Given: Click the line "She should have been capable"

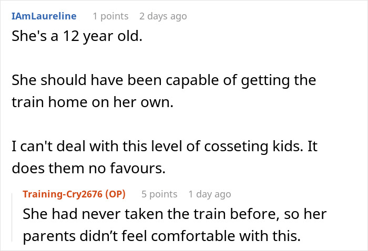Looking at the screenshot, I should click(x=164, y=81).
